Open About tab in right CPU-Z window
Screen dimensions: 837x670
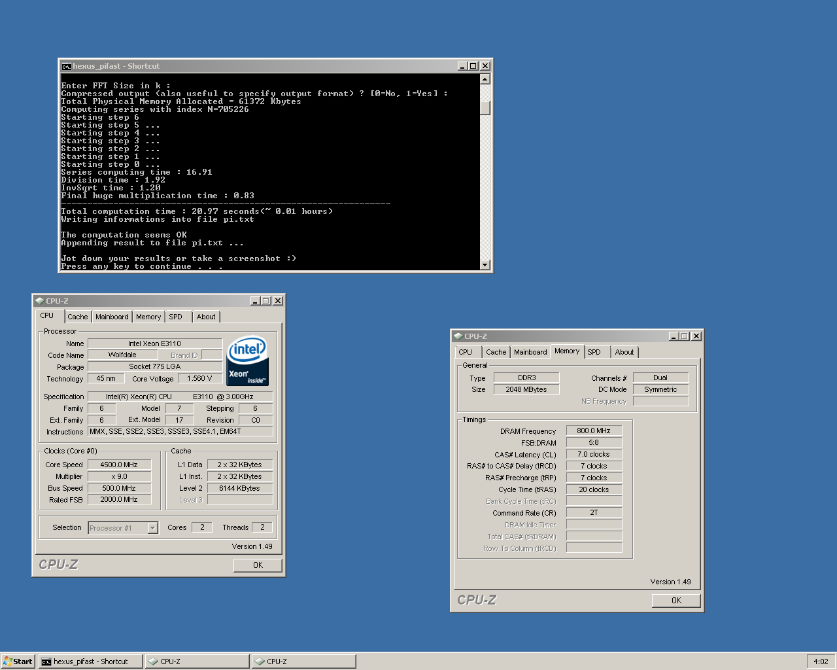coord(624,352)
